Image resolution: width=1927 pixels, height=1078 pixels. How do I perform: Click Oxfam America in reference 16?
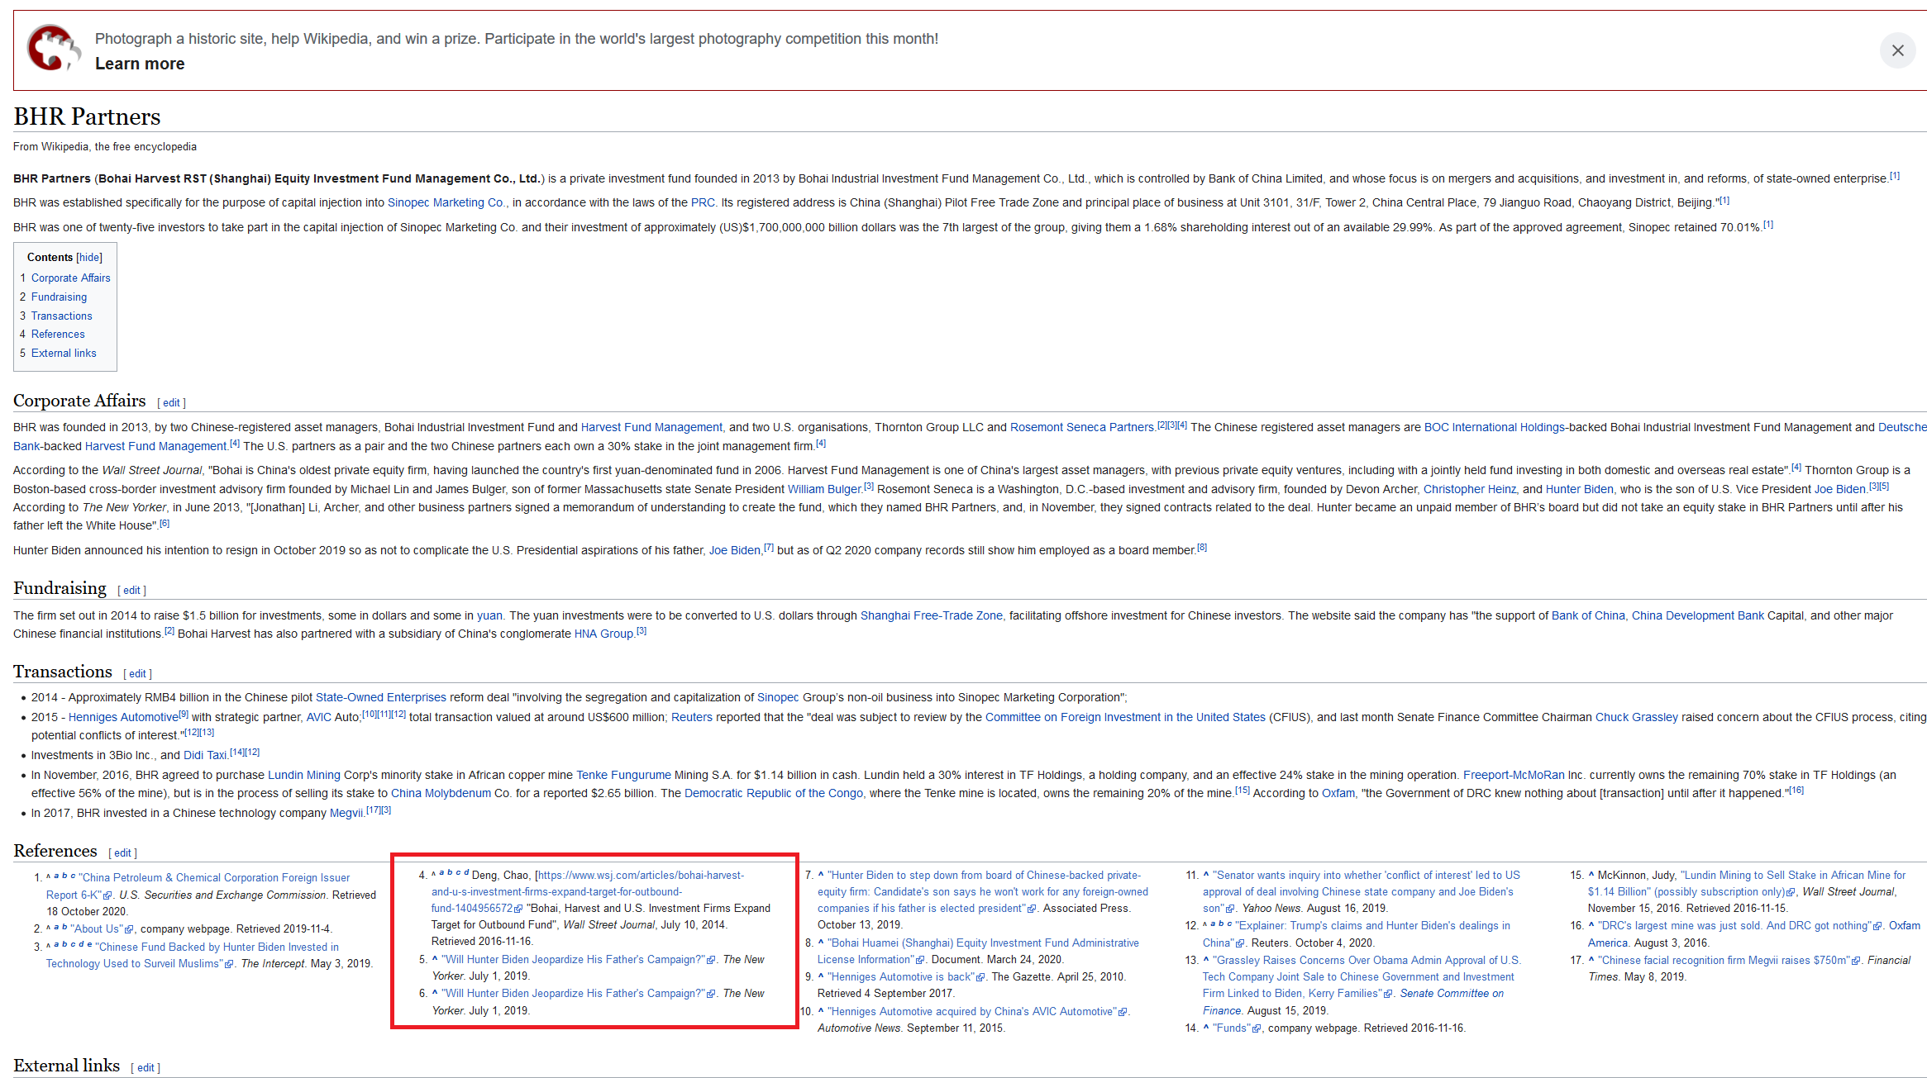point(1754,934)
